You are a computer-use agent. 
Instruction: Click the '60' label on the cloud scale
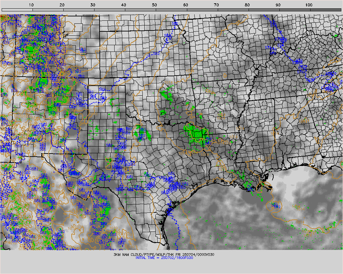coord(186,5)
